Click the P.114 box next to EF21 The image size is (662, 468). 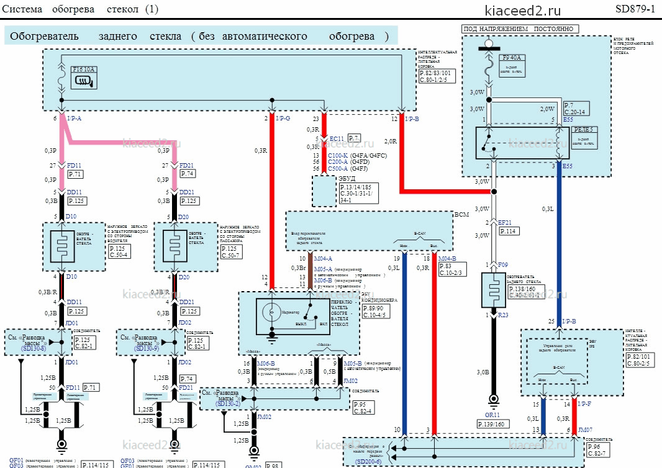509,232
